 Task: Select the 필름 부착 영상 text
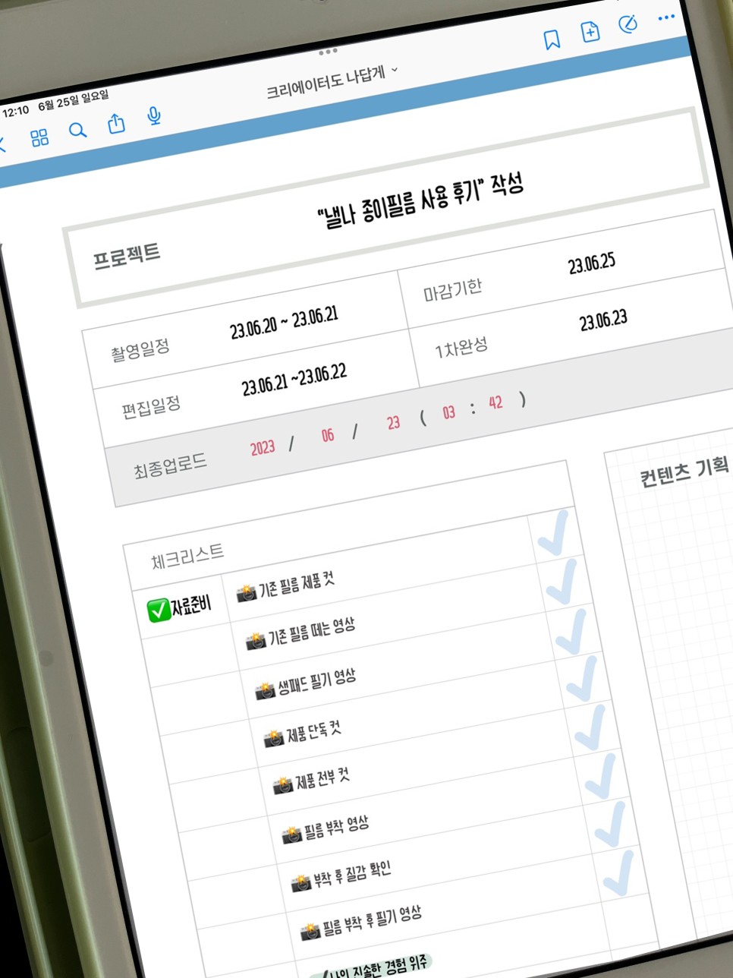(336, 828)
